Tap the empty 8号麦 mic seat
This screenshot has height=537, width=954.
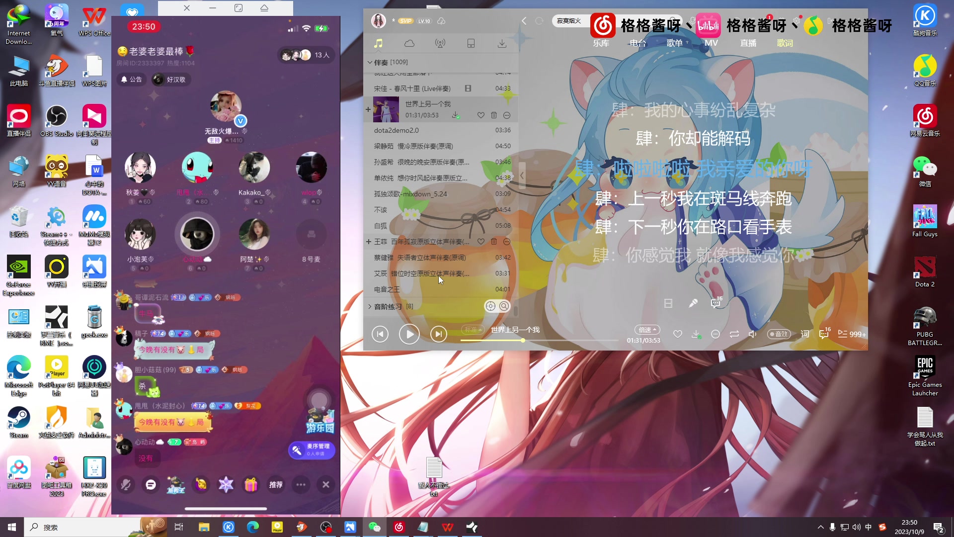(x=311, y=234)
